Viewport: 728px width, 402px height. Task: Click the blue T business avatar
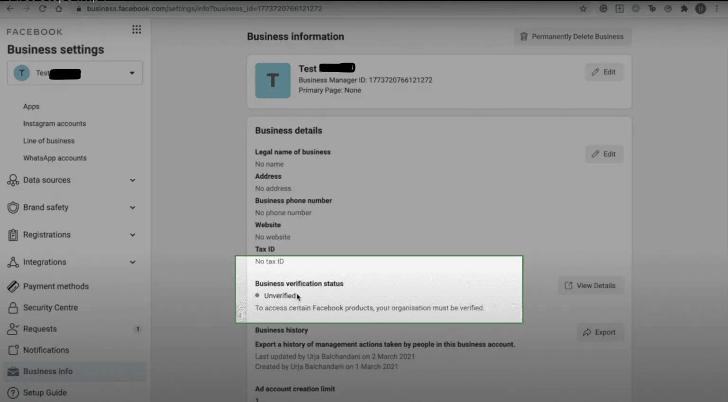273,81
